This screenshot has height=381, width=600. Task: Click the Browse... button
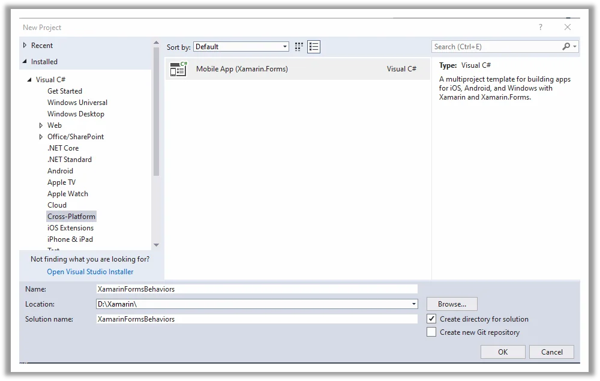pyautogui.click(x=452, y=304)
